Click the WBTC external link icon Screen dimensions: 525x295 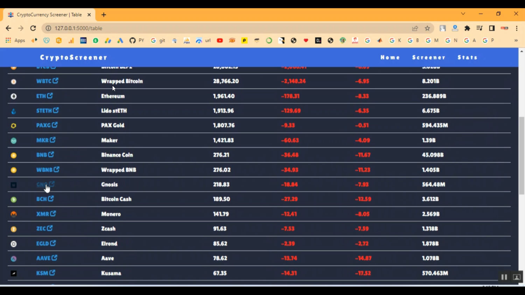coord(55,81)
